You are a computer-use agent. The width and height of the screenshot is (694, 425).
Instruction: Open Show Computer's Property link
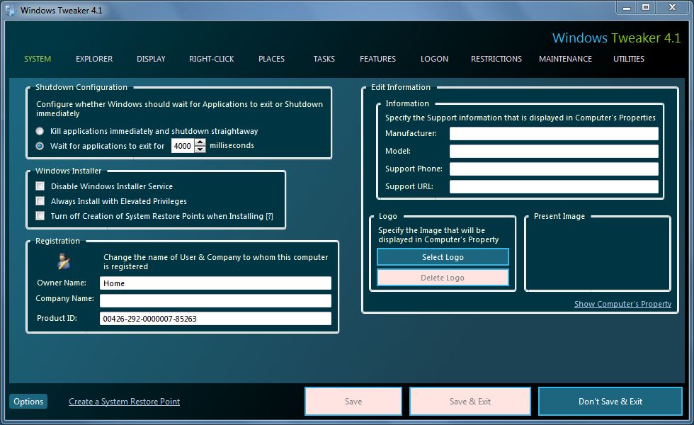(x=622, y=304)
